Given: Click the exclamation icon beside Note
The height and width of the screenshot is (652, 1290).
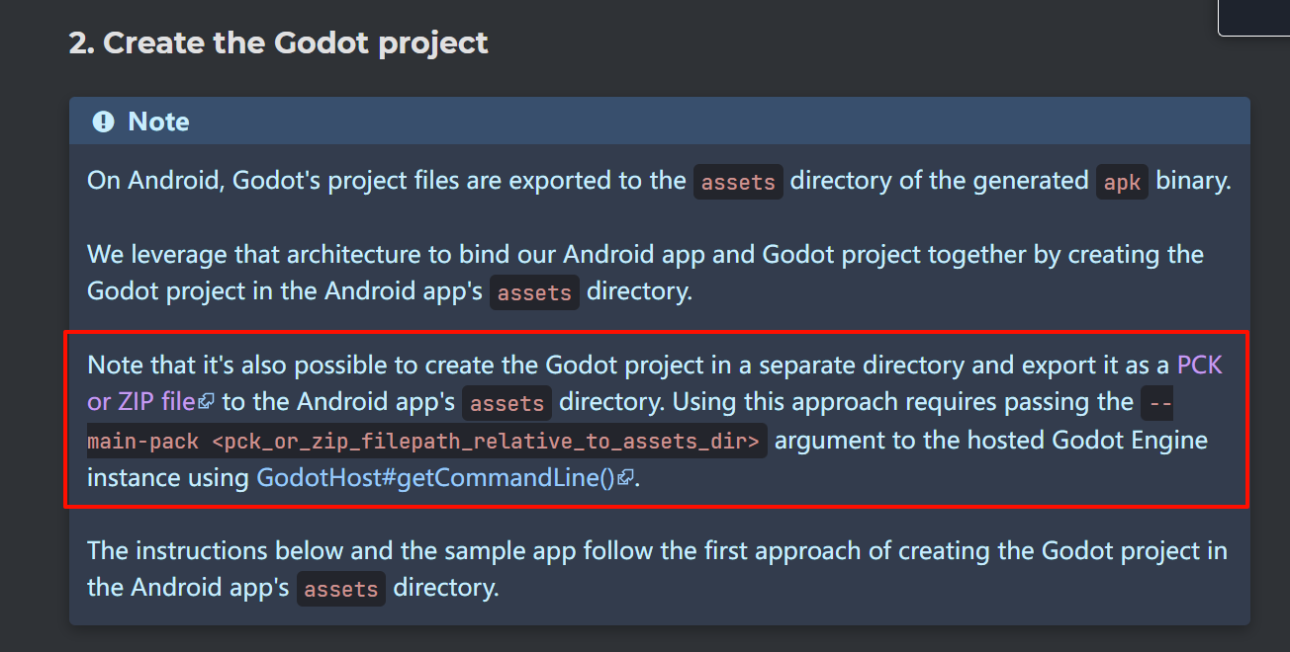Looking at the screenshot, I should click(103, 122).
